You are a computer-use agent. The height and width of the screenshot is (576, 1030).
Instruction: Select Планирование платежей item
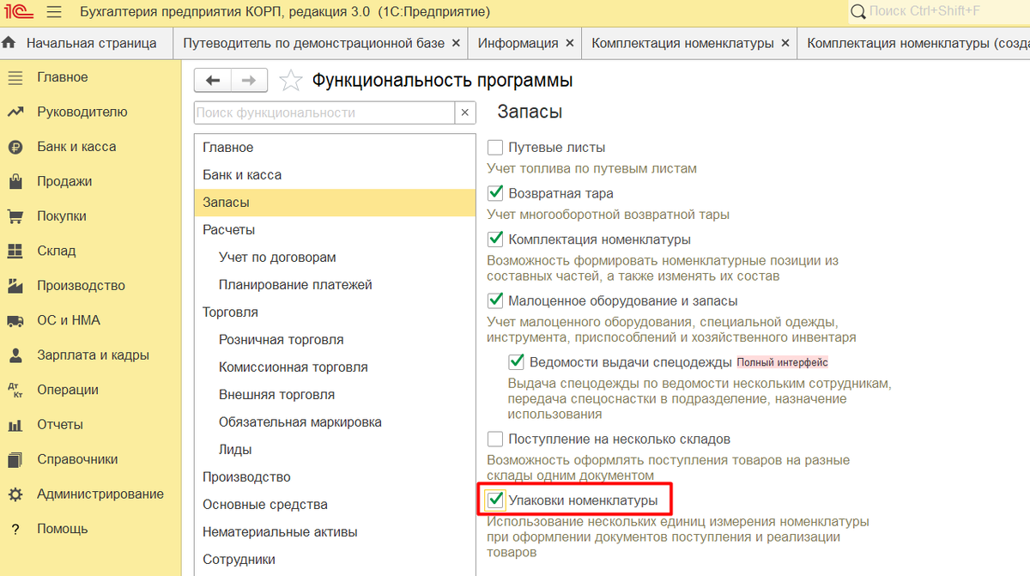[335, 285]
